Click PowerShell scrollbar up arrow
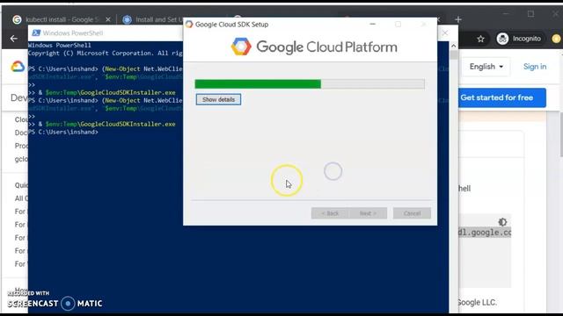 click(453, 46)
